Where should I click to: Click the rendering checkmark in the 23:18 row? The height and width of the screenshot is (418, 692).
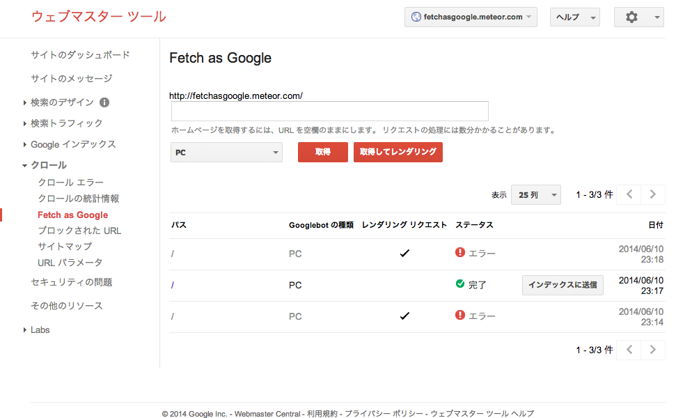point(404,253)
